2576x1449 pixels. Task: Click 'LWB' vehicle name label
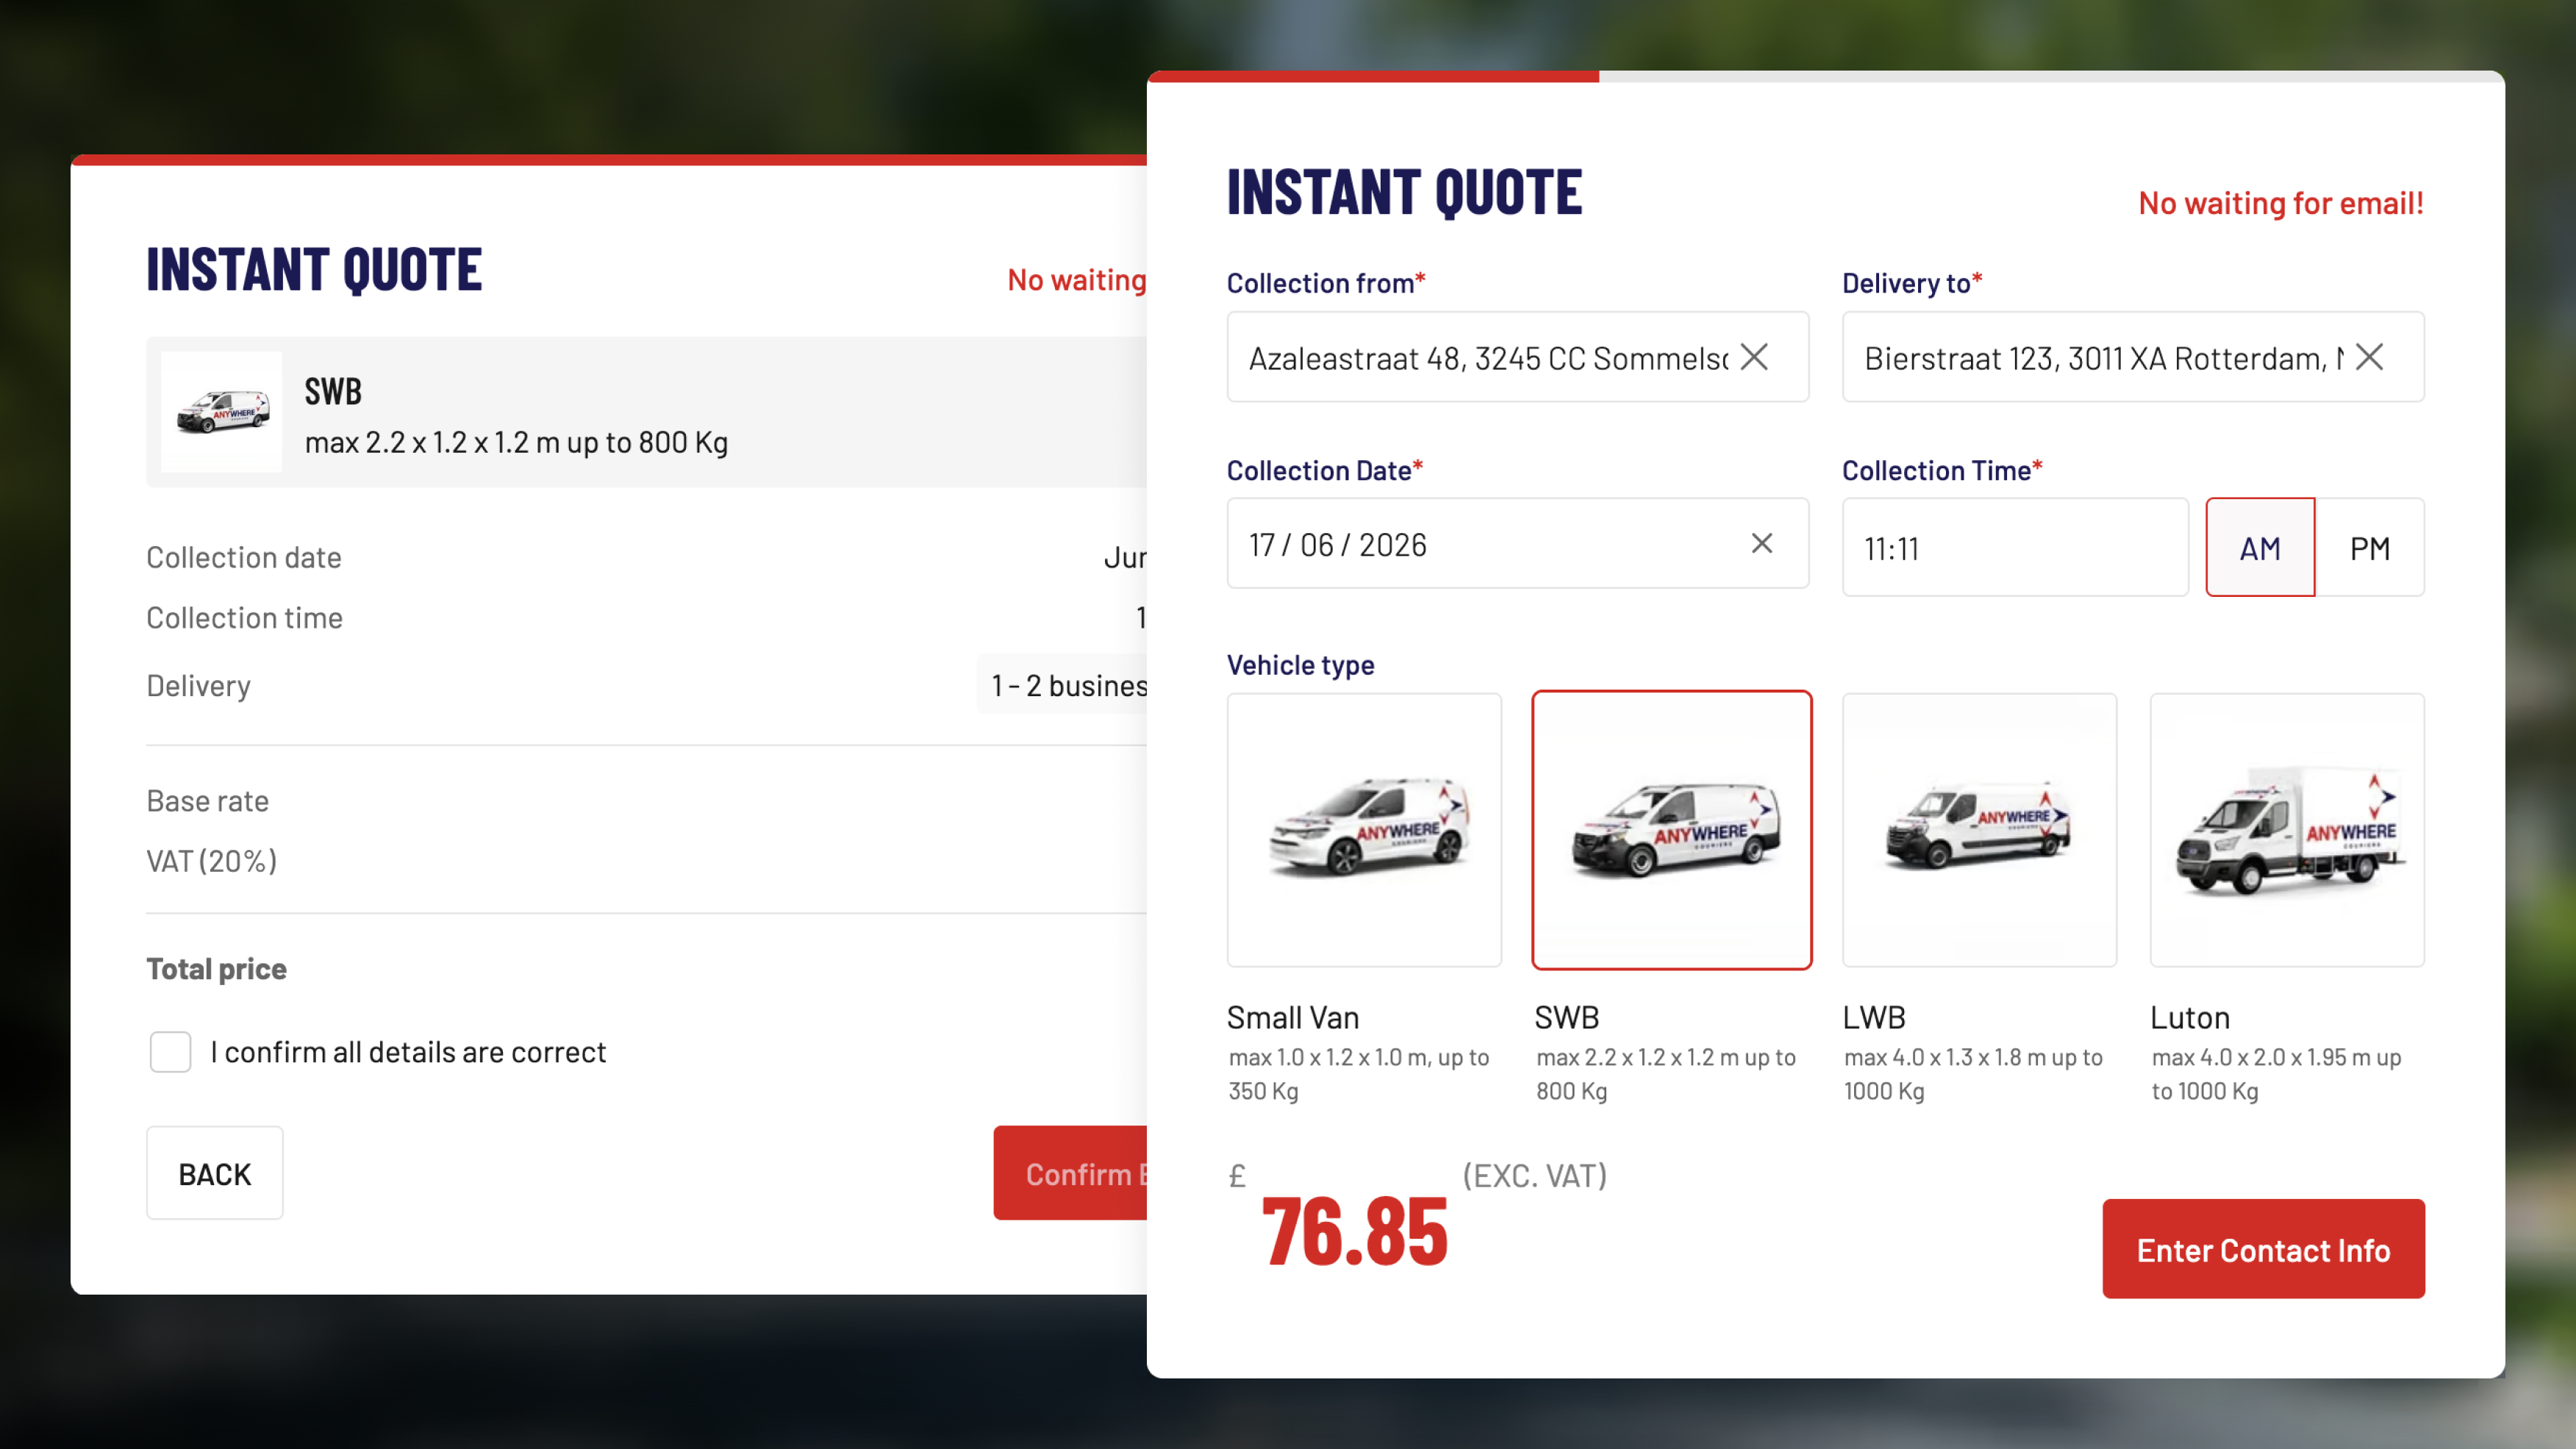(1874, 1018)
